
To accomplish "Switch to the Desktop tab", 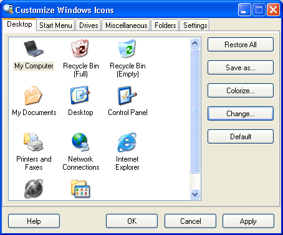I will (19, 24).
